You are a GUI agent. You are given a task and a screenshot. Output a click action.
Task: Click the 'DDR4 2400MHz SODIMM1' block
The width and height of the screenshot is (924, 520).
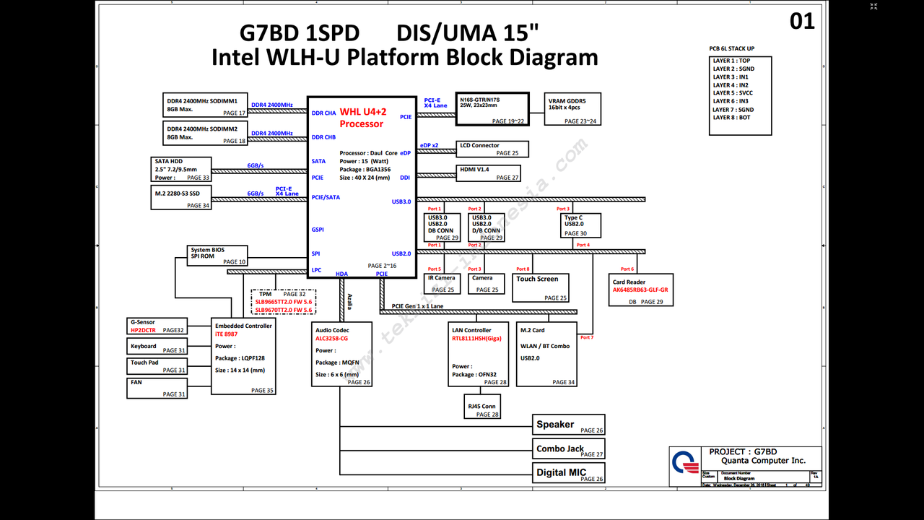click(206, 105)
